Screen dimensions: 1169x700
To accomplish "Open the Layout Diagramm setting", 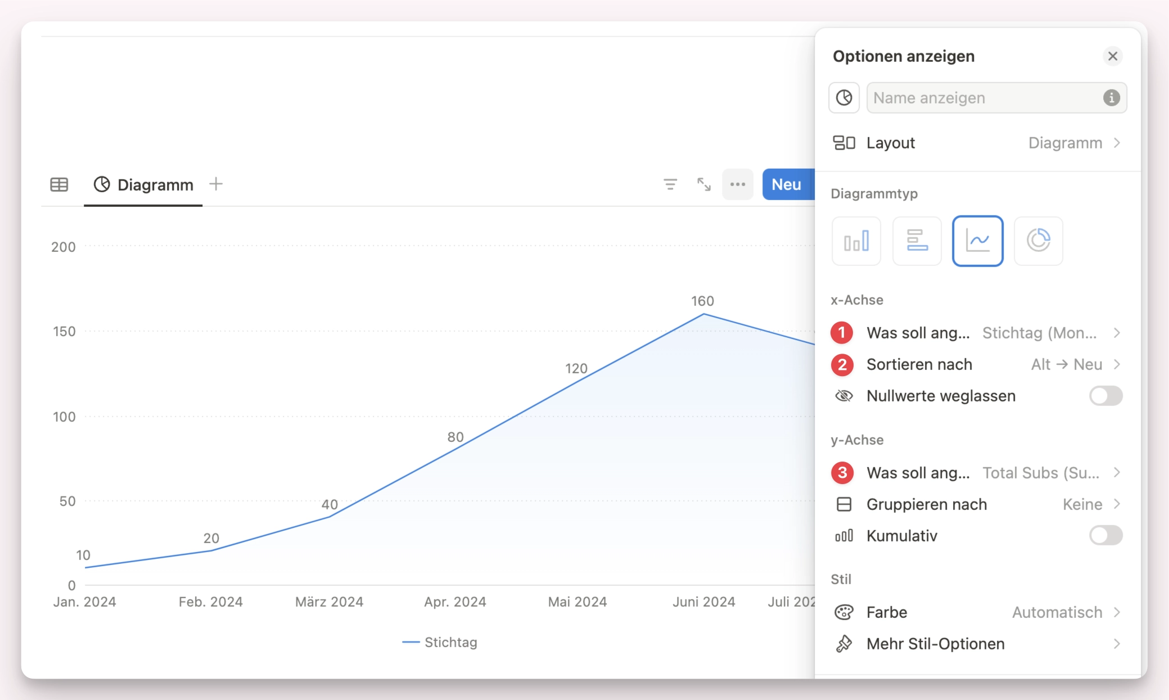I will pyautogui.click(x=977, y=143).
